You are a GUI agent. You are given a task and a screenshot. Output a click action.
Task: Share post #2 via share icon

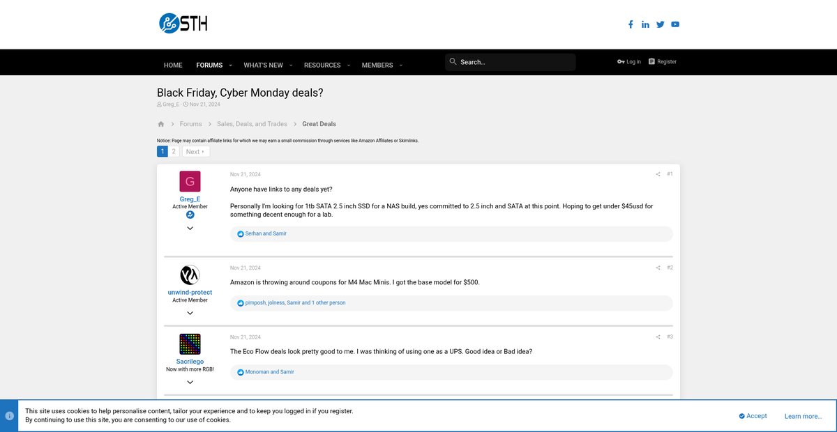click(658, 268)
